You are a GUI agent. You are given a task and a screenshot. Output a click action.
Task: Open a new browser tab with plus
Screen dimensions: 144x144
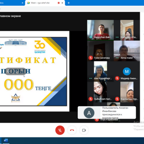click(x=69, y=3)
